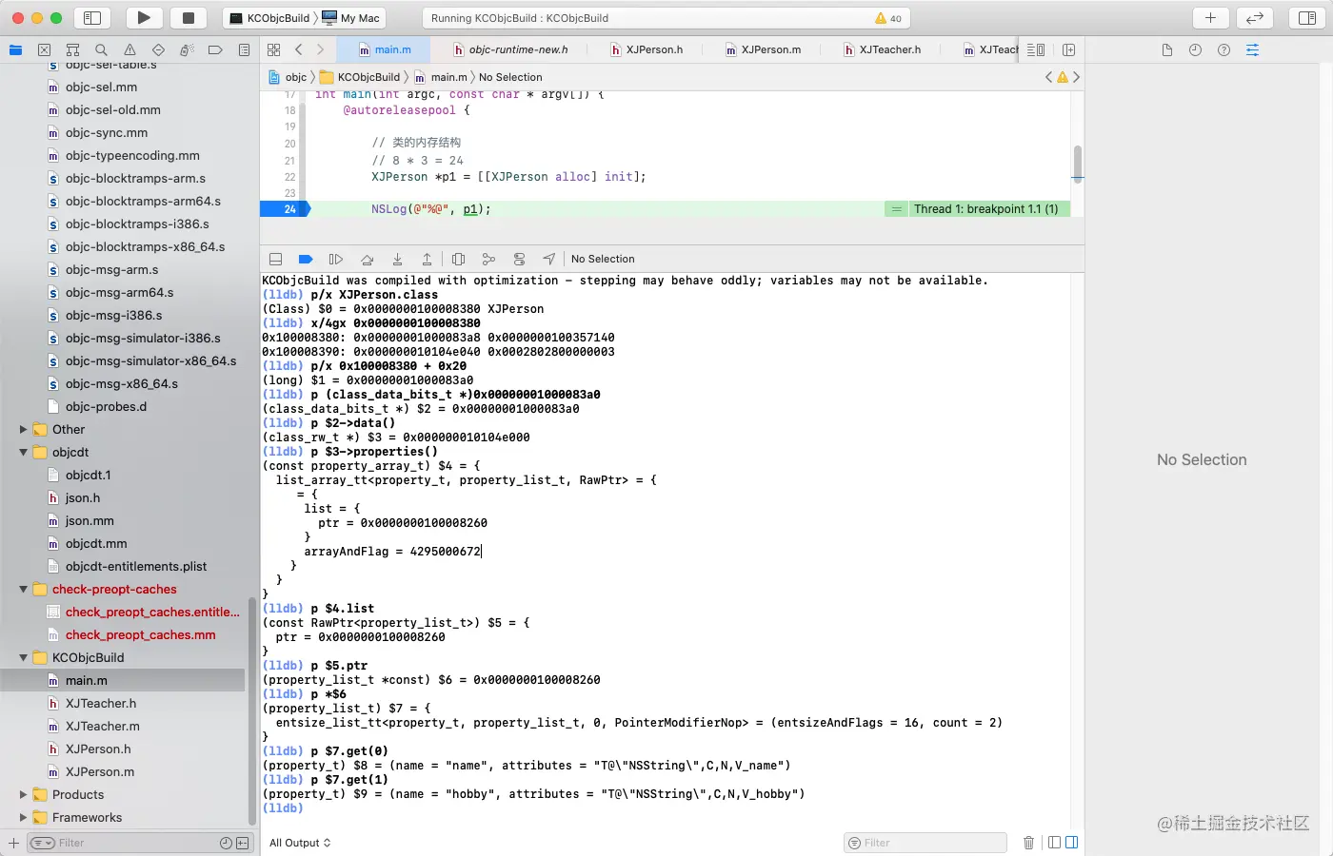1333x856 pixels.
Task: Run the KCObjcBuild scheme
Action: point(144,17)
